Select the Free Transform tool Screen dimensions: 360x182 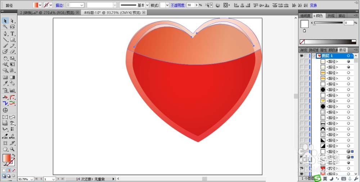(x=12, y=65)
